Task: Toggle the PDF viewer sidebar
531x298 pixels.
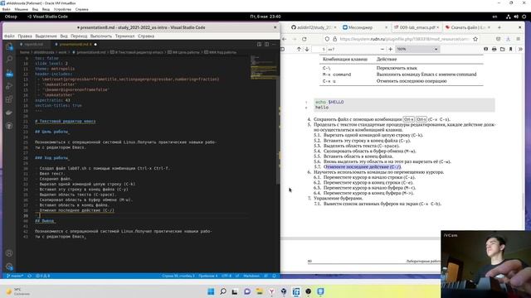Action: click(282, 50)
